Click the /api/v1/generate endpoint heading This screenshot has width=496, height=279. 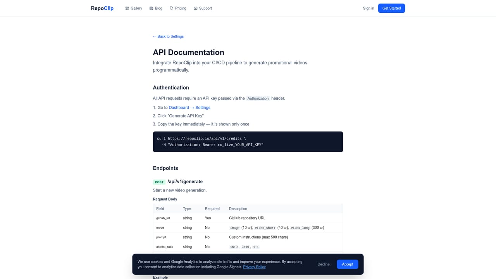(x=185, y=182)
